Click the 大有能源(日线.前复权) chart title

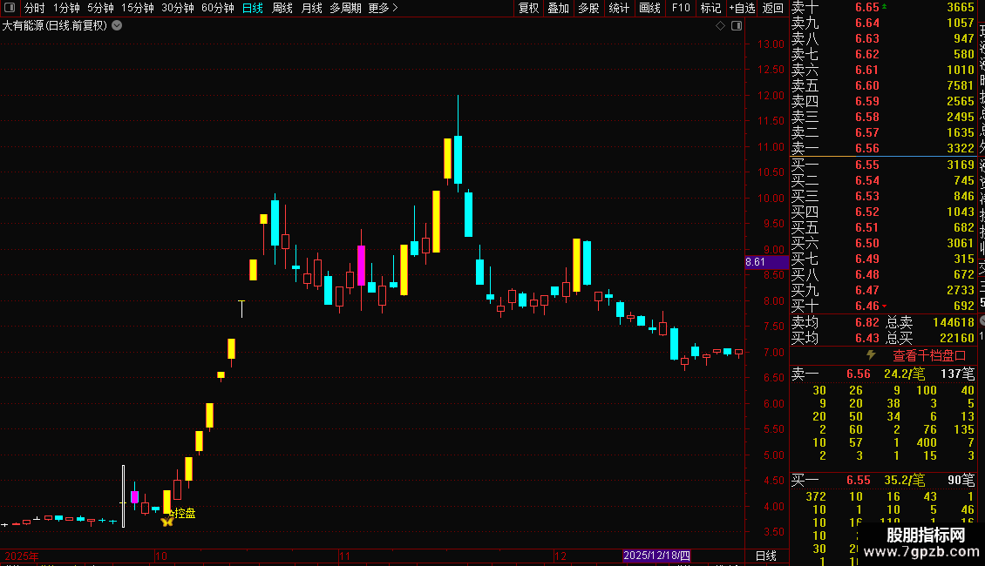55,26
